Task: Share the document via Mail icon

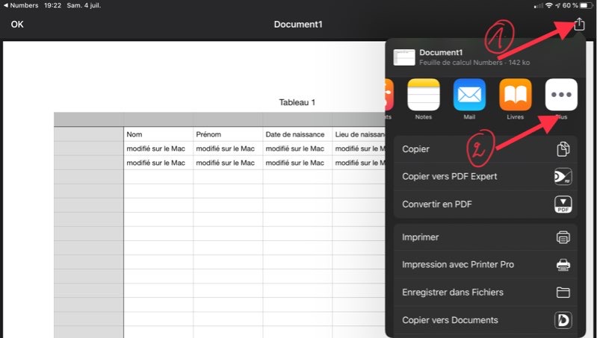Action: coord(469,95)
